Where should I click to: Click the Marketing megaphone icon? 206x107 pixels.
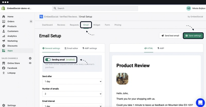[4, 41]
